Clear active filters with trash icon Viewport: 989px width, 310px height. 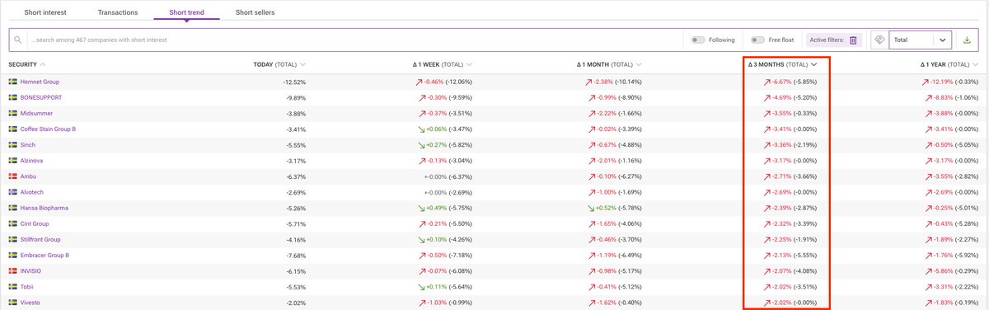853,40
